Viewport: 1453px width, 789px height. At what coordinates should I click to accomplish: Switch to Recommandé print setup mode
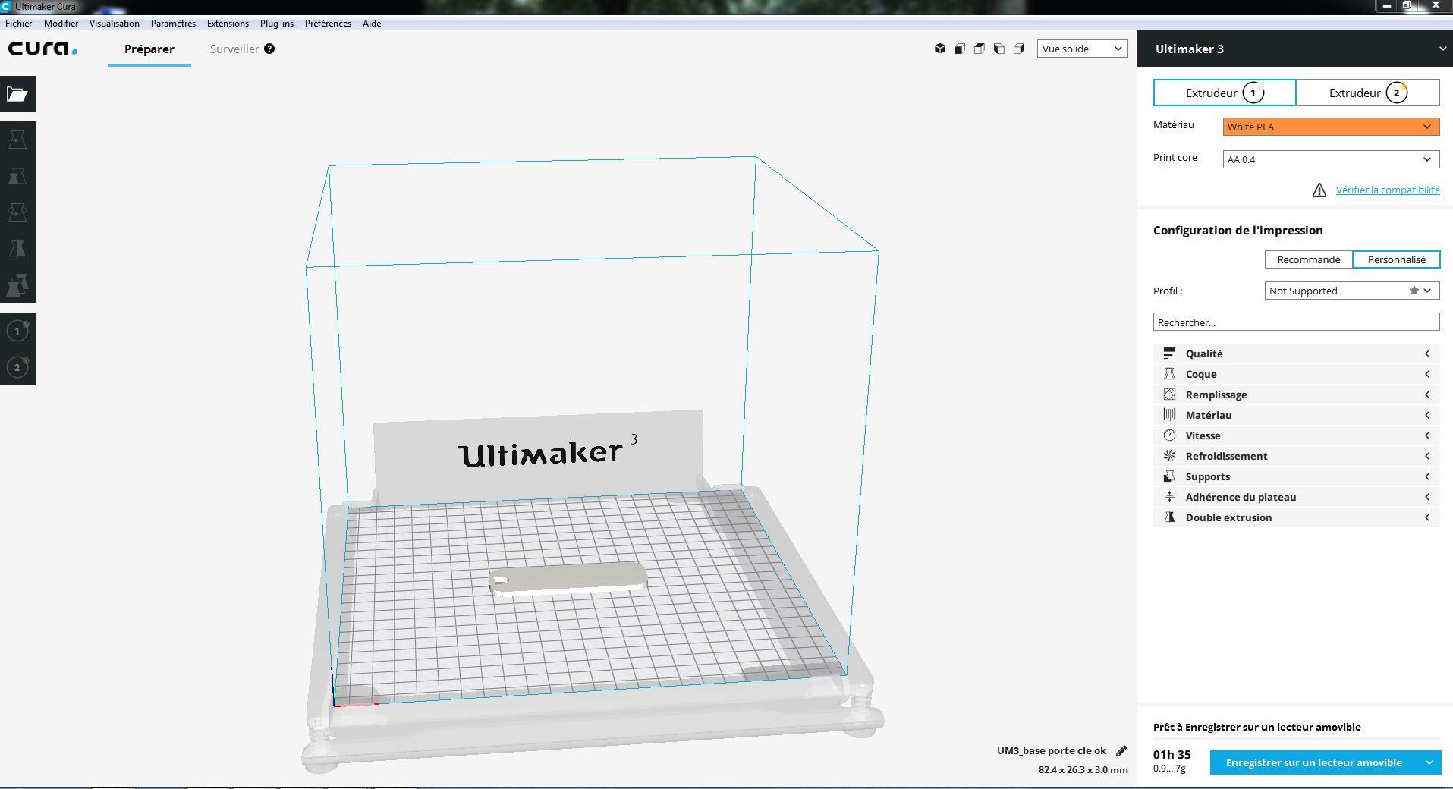[x=1308, y=259]
